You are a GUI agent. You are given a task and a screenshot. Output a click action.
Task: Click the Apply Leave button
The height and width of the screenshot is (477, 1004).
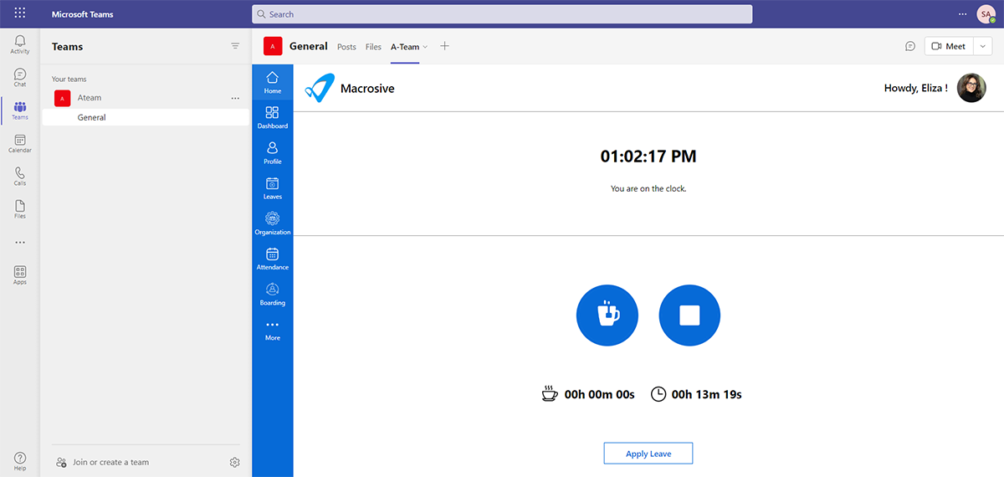coord(648,454)
